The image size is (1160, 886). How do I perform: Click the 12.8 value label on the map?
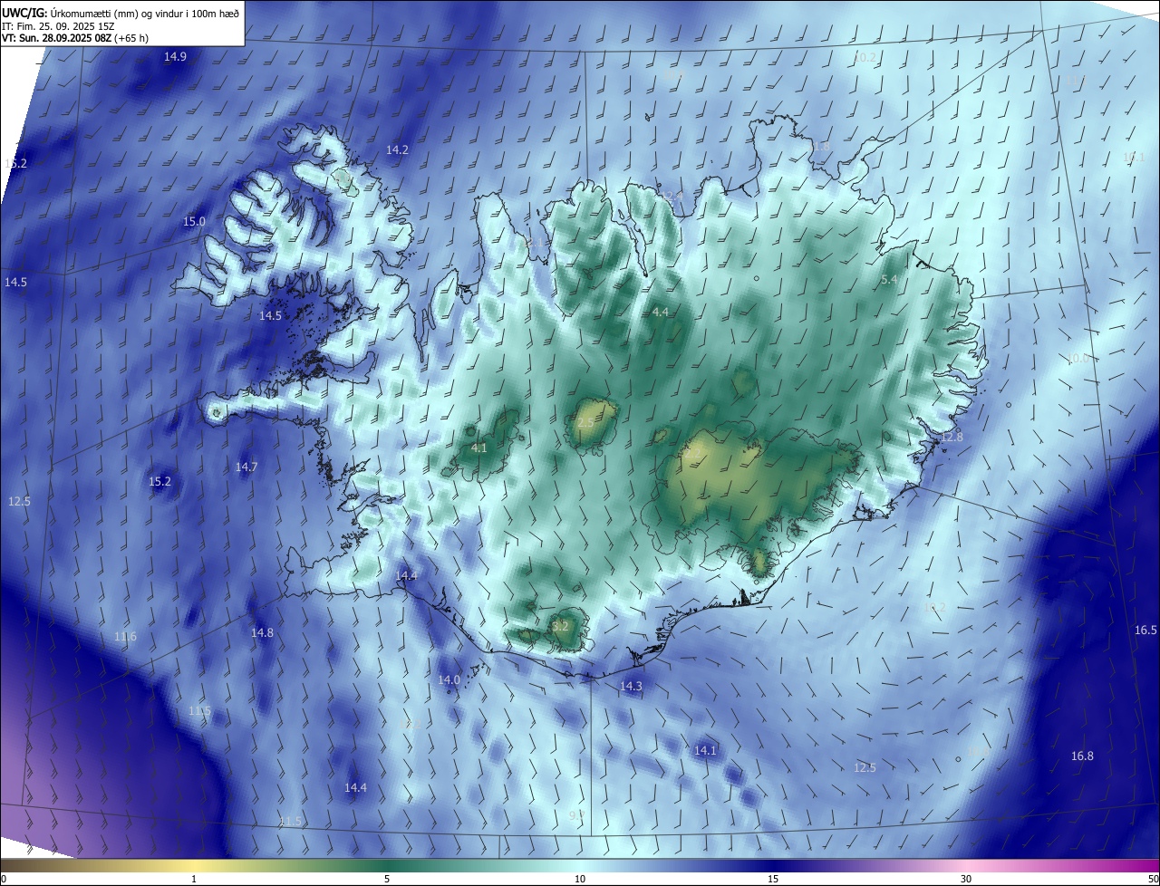[952, 438]
